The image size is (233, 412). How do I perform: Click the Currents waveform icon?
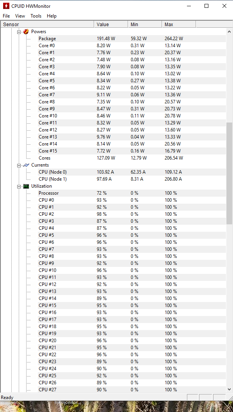point(26,165)
